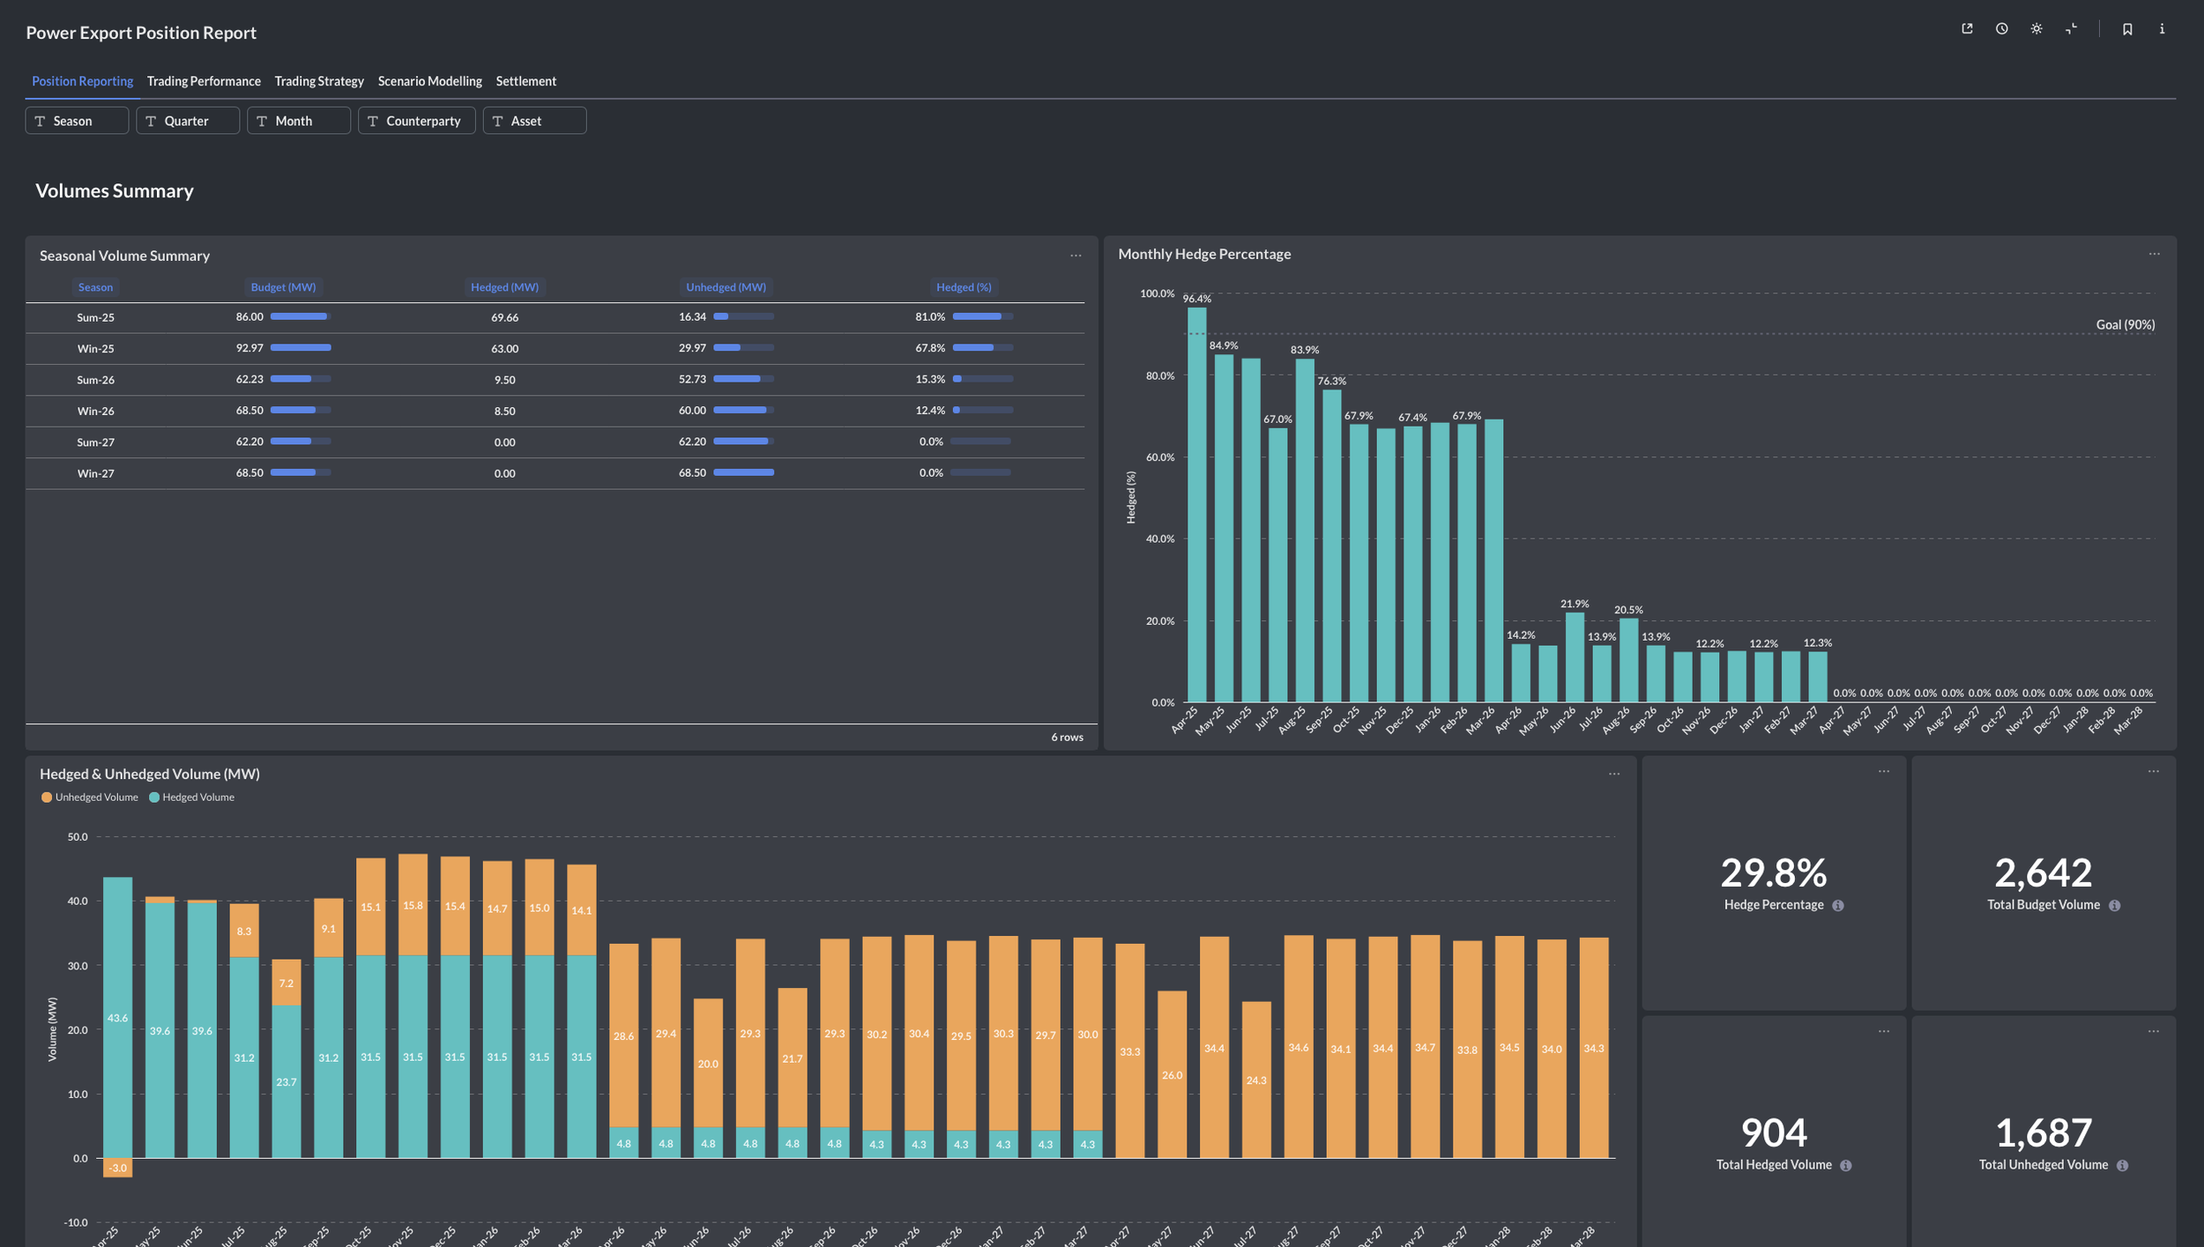Toggle light mode with sun icon
The width and height of the screenshot is (2204, 1247).
coord(2036,29)
